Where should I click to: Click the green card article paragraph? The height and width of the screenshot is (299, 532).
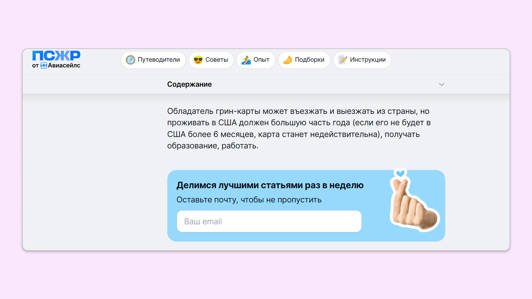(299, 128)
